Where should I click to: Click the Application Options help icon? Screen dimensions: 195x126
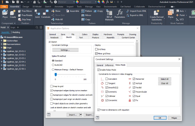point(49,115)
